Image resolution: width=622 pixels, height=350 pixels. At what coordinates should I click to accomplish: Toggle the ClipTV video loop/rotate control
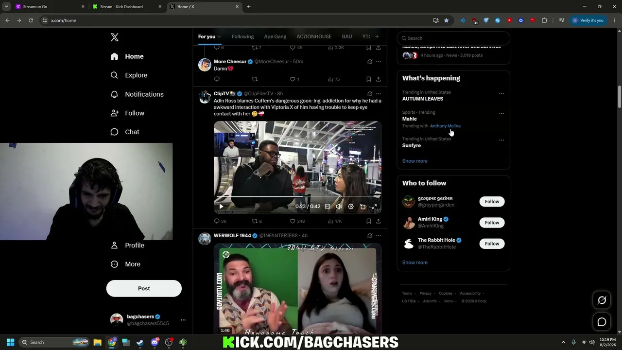[x=363, y=207]
